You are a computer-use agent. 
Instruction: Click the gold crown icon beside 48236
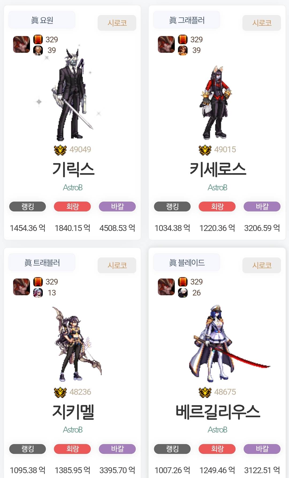(x=60, y=392)
